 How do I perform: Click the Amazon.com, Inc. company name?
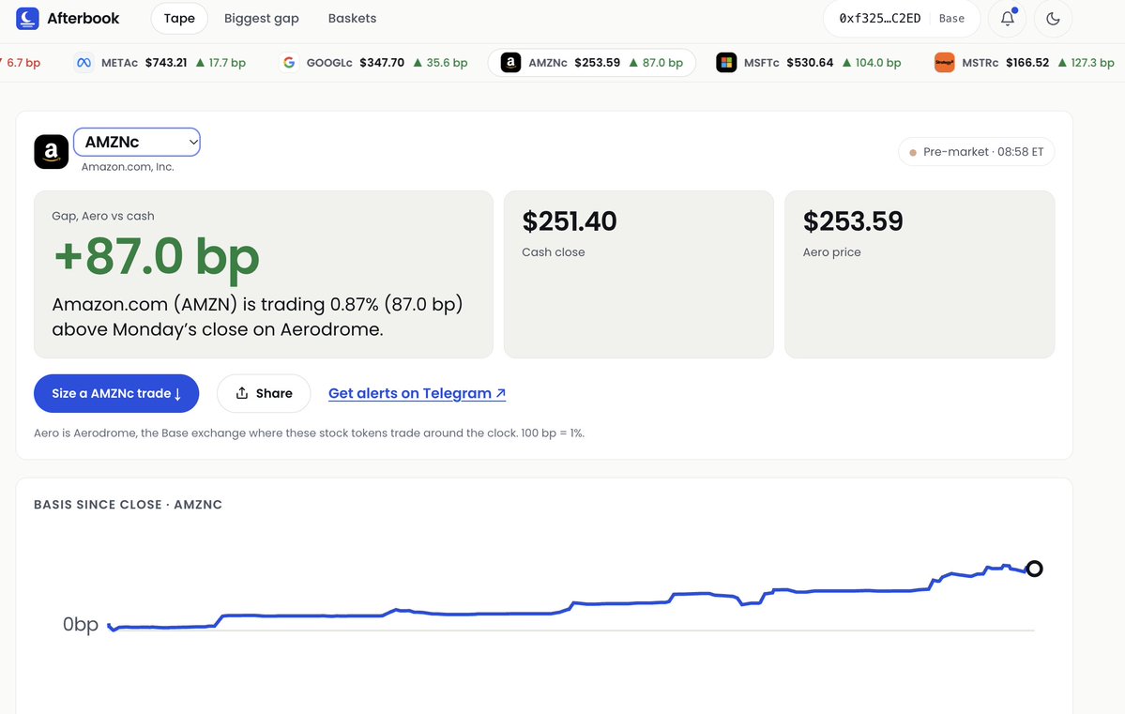click(128, 166)
